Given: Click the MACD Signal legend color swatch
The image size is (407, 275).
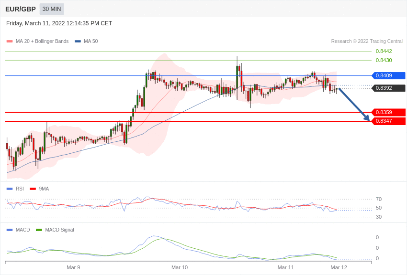Looking at the screenshot, I should pyautogui.click(x=39, y=230).
